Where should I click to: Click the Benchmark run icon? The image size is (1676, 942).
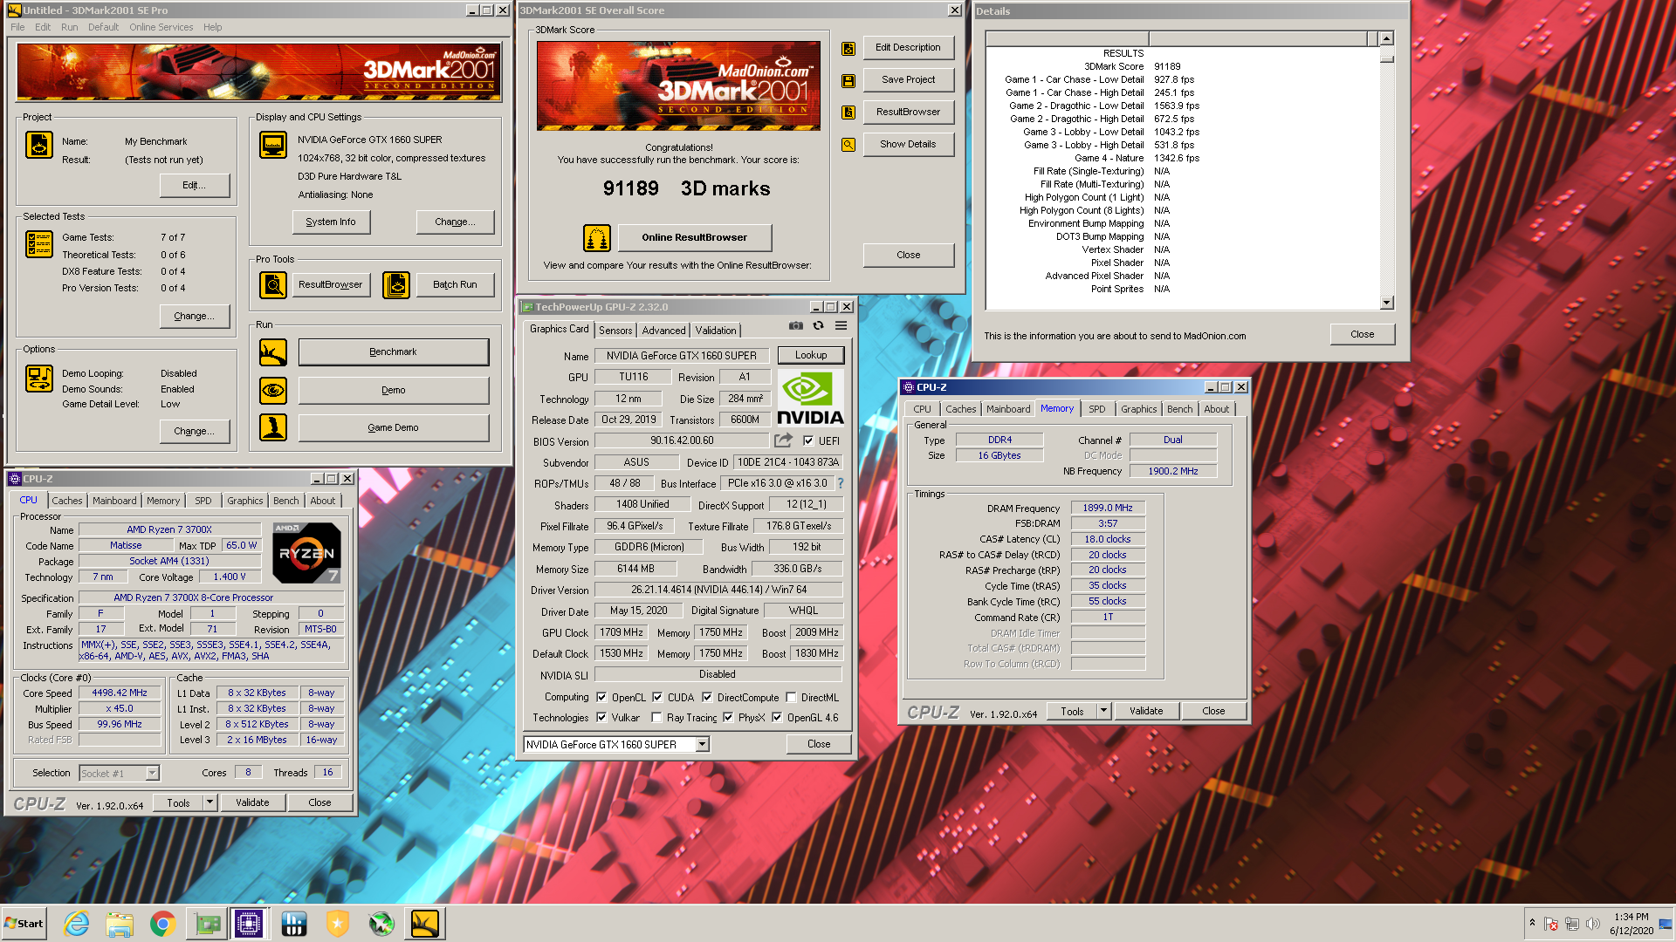[273, 352]
